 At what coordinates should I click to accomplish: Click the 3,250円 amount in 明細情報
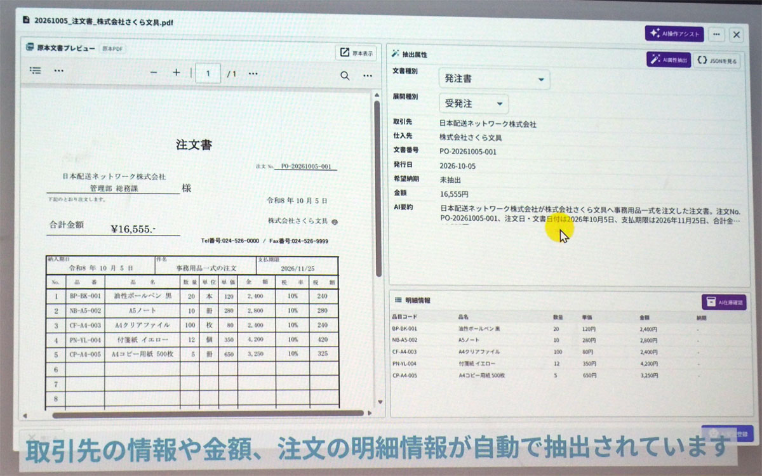click(648, 376)
